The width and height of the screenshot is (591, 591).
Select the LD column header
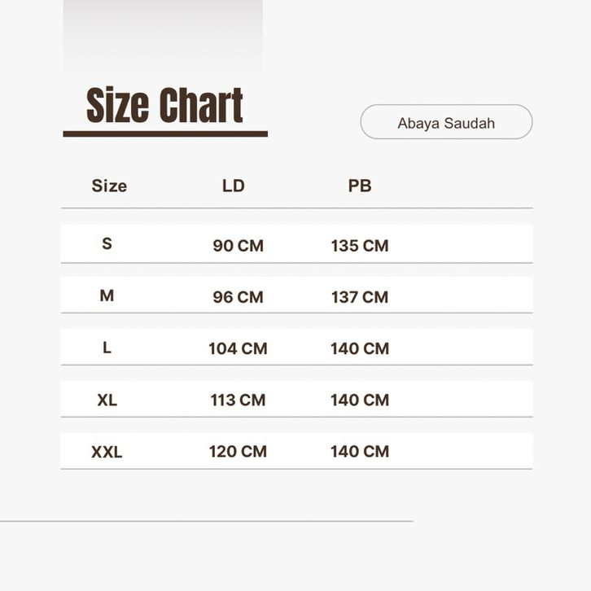234,186
